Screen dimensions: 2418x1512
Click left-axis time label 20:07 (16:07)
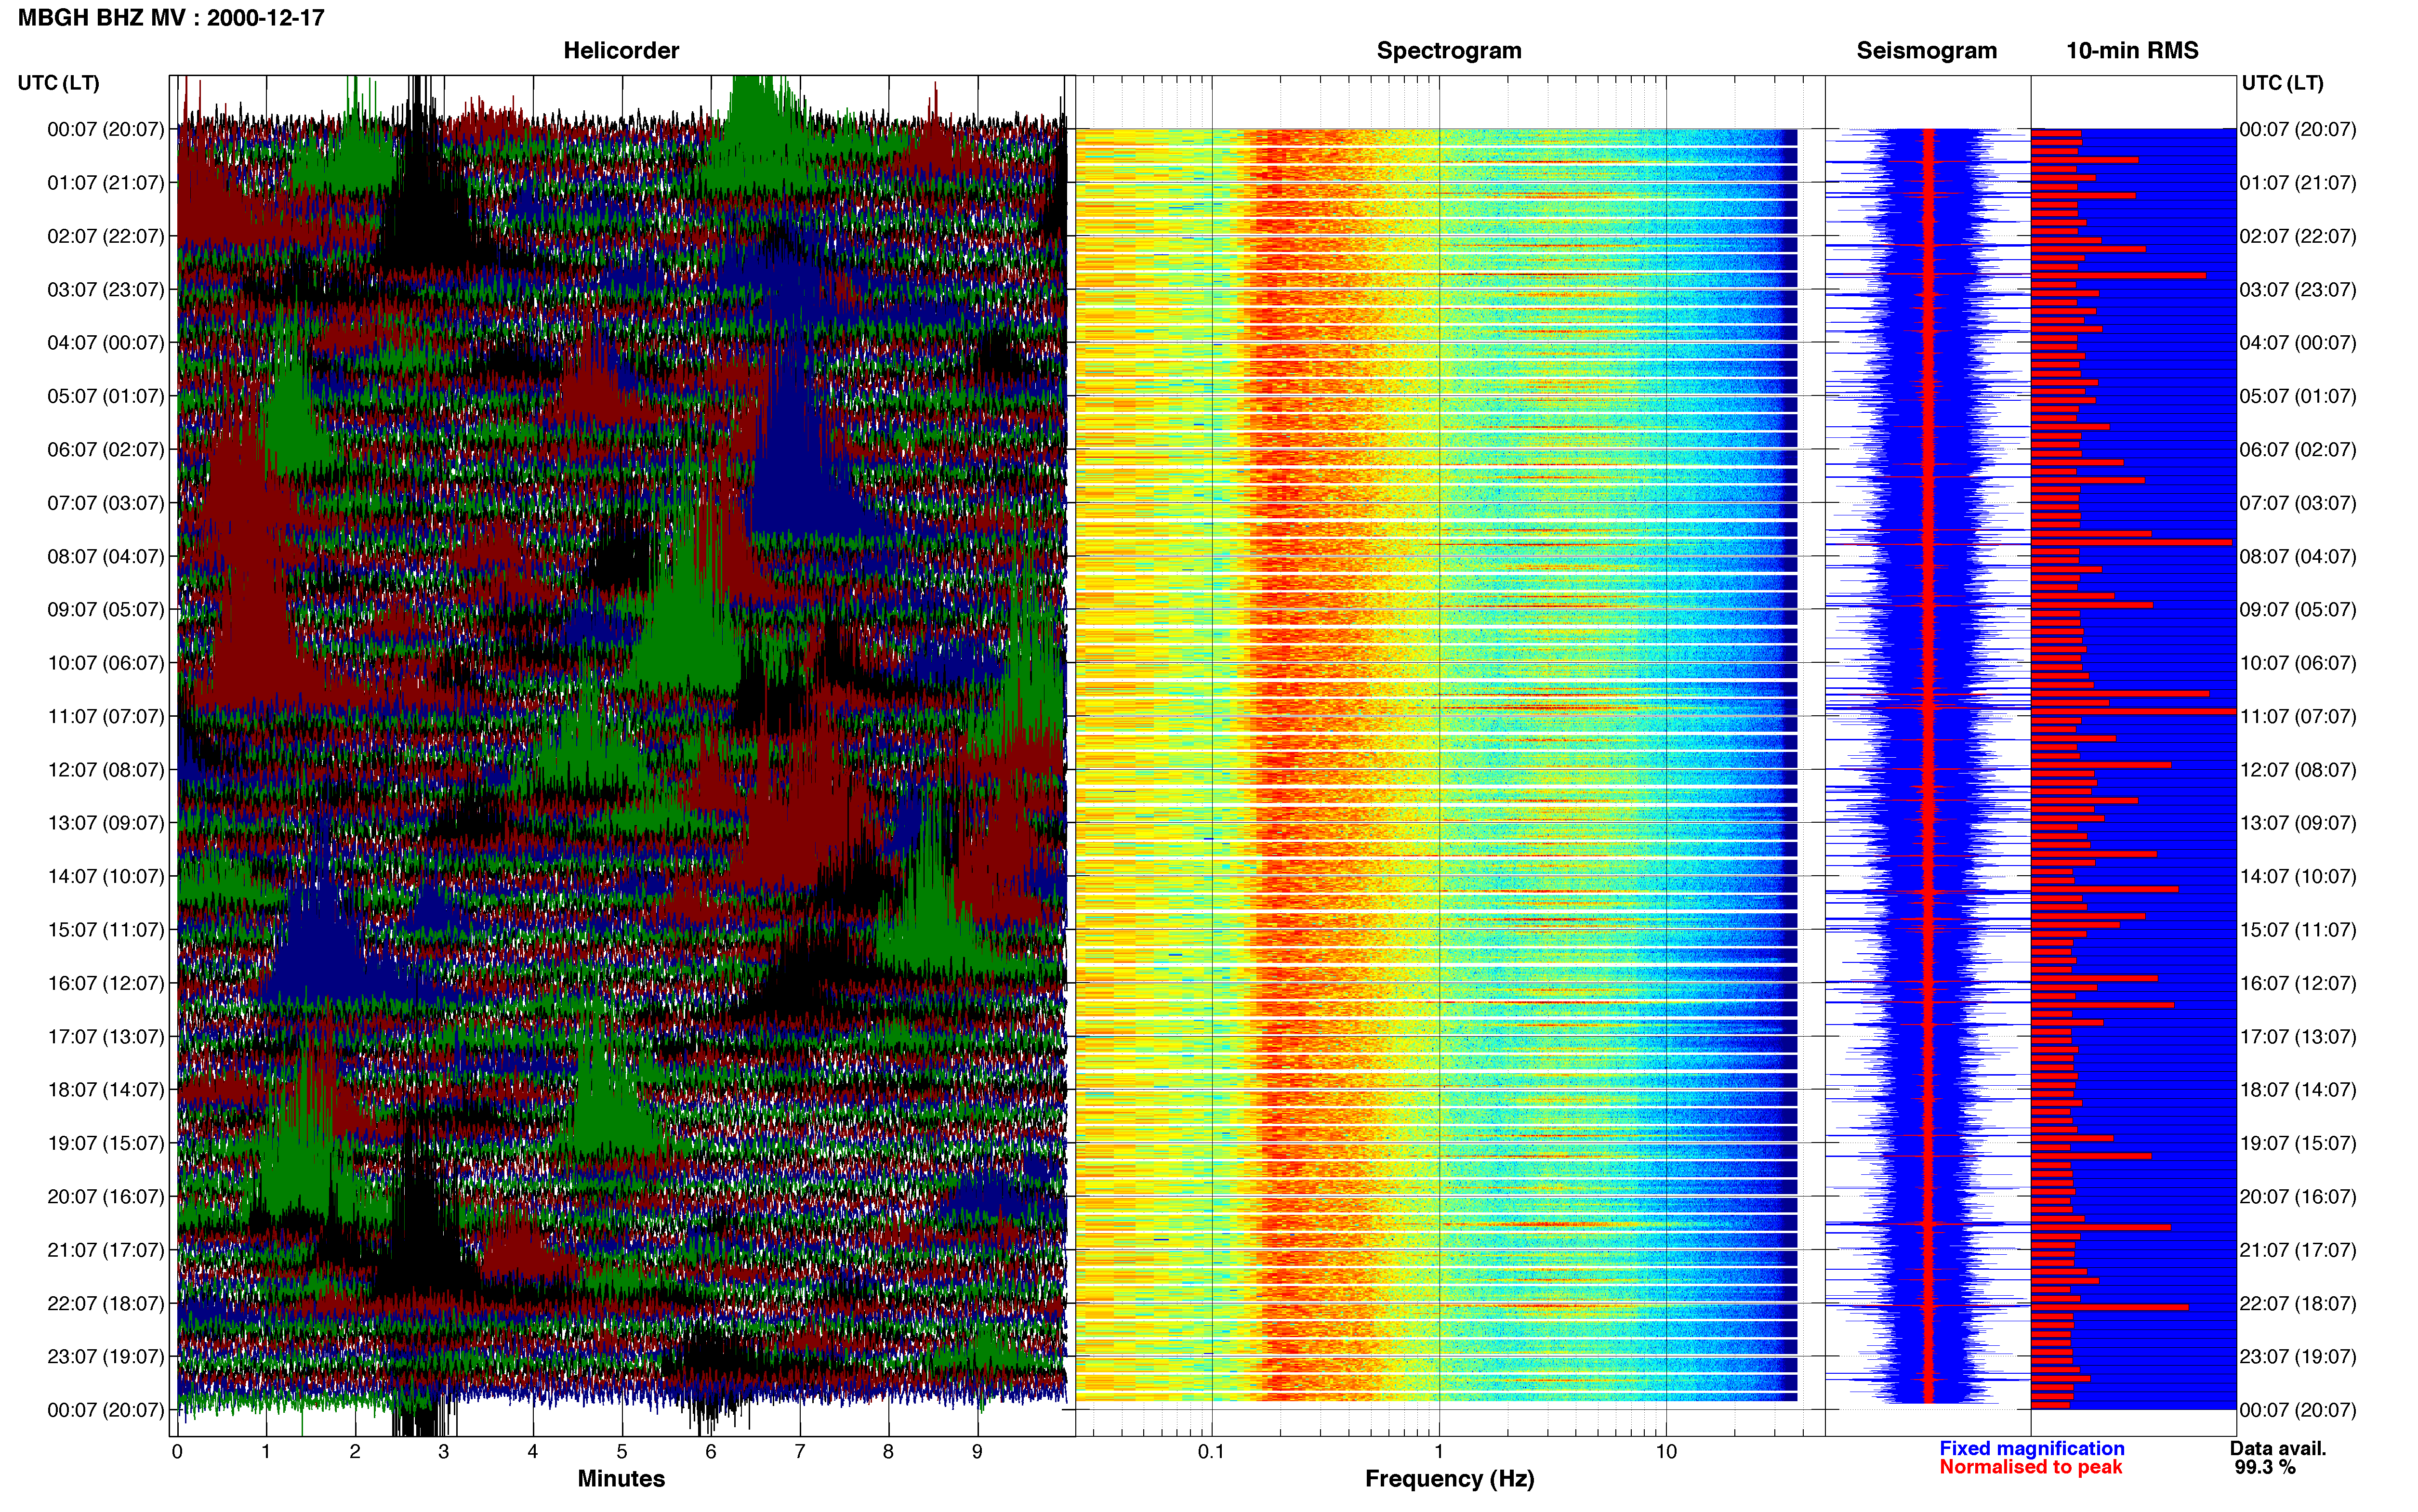coord(105,1196)
